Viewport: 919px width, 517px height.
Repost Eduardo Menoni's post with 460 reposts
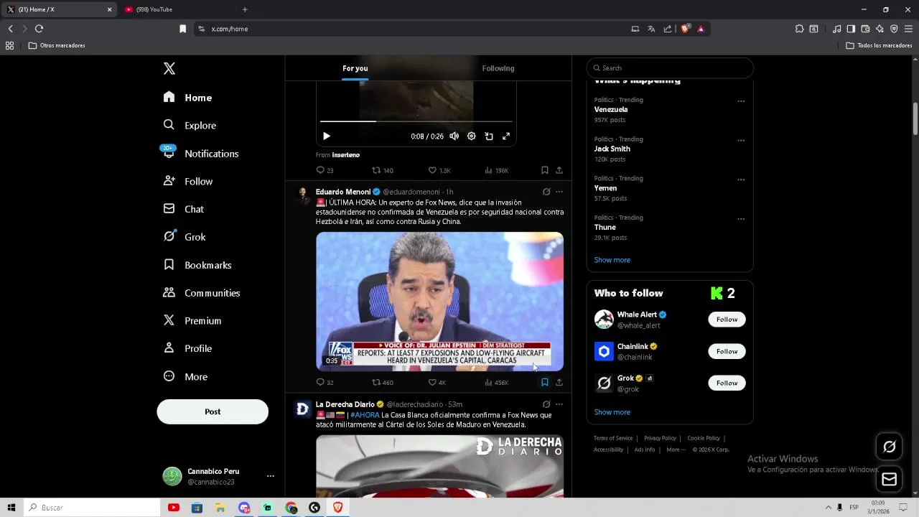coord(382,383)
